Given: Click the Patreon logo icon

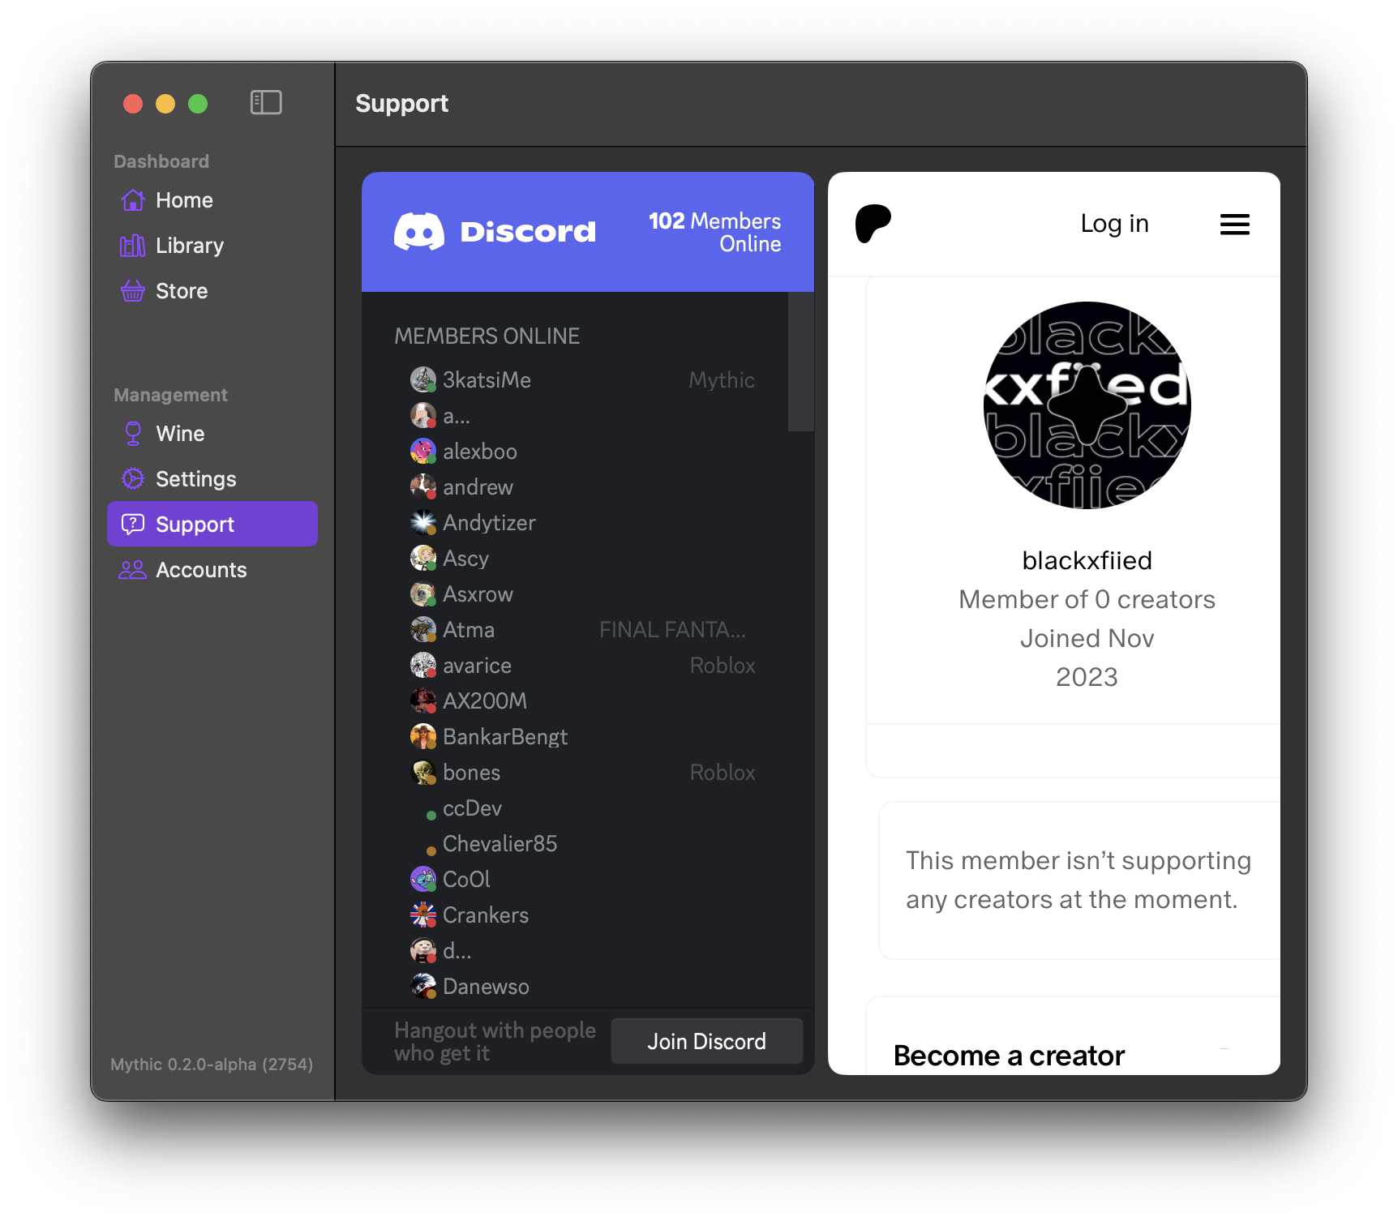Looking at the screenshot, I should click(873, 224).
